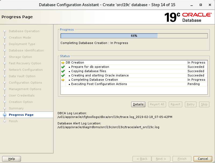Select Fast Recovery Option step
Viewport: 215px width, 163px height.
pyautogui.click(x=25, y=63)
